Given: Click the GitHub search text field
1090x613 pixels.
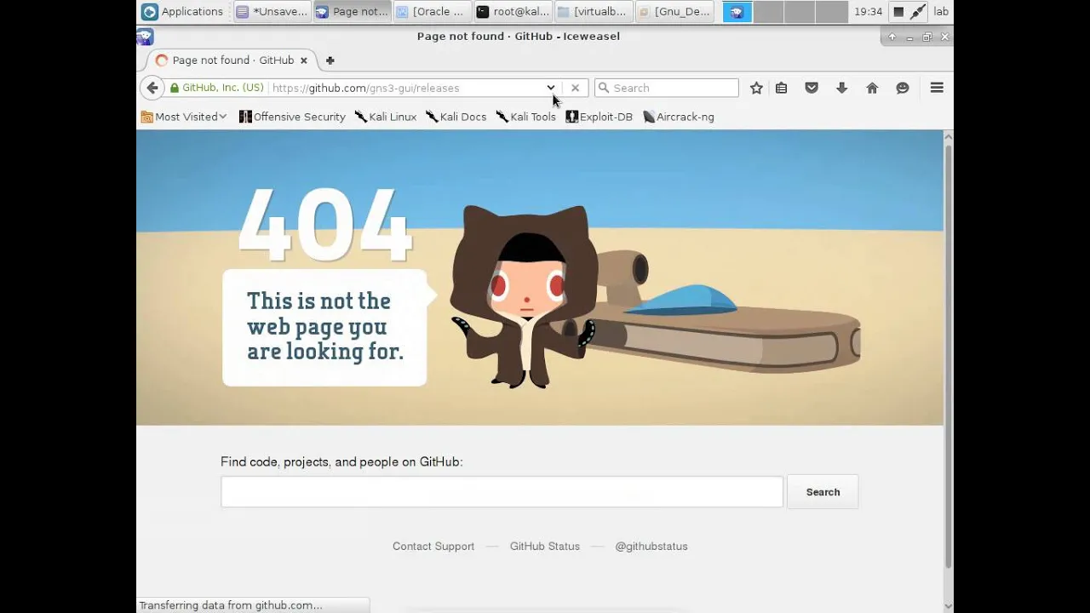Looking at the screenshot, I should pos(502,492).
